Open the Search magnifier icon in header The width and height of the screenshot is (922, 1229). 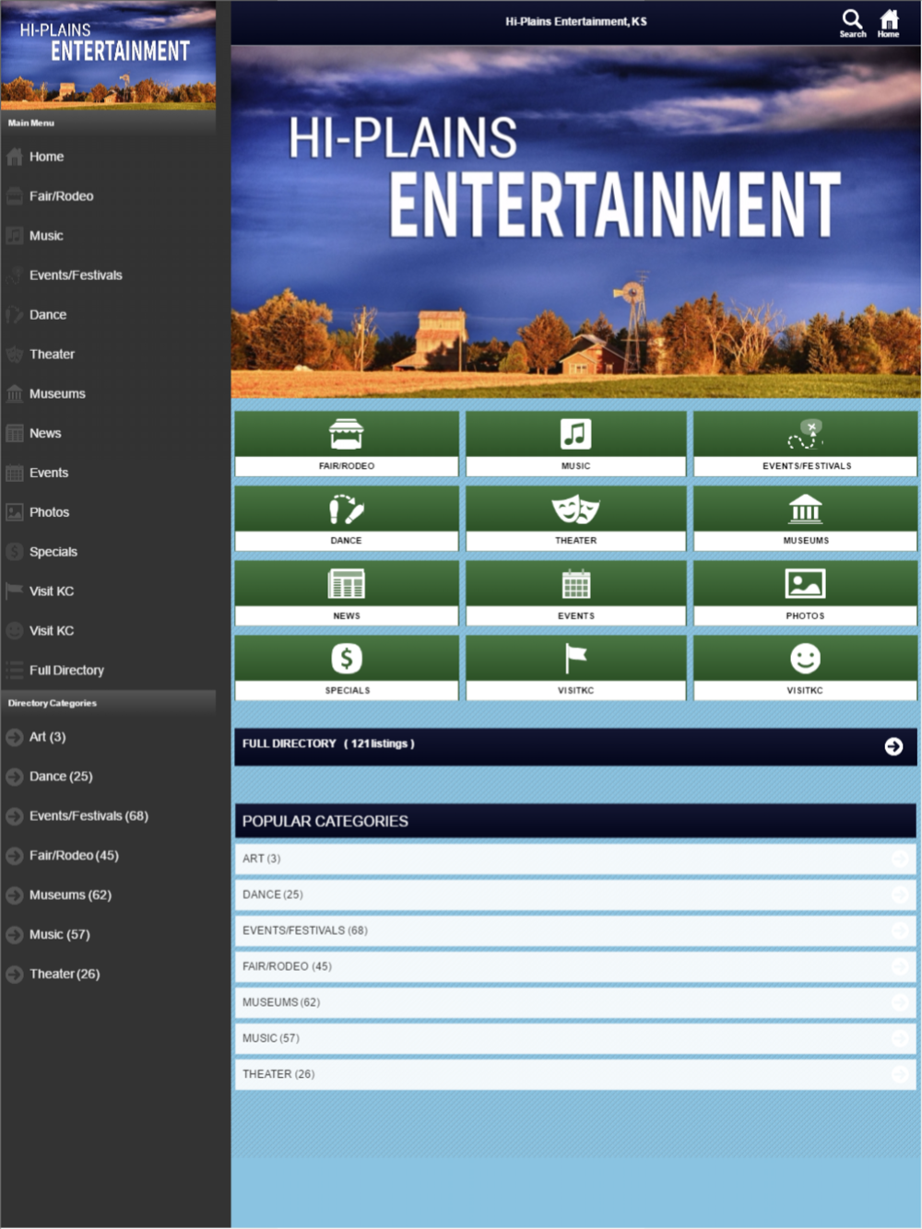pyautogui.click(x=852, y=22)
